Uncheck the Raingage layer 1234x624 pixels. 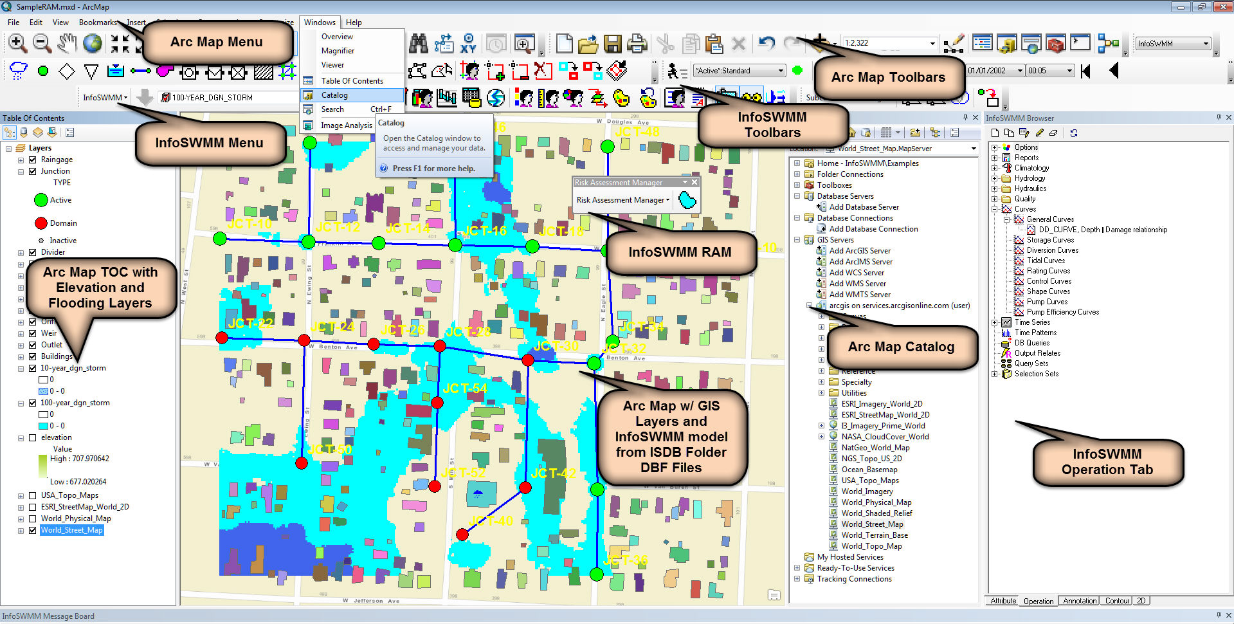point(32,160)
